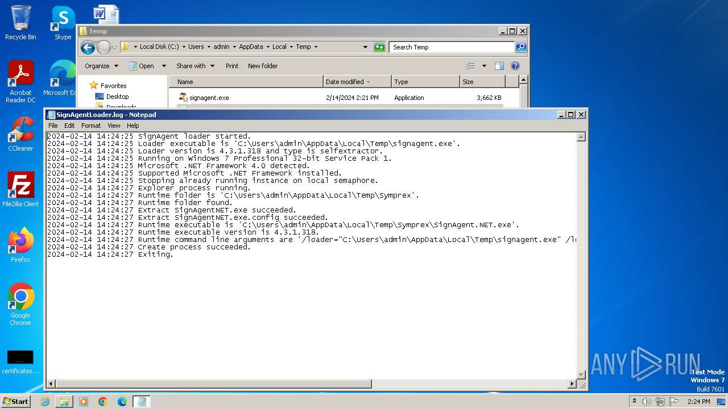Image resolution: width=728 pixels, height=409 pixels.
Task: Expand the Organize dropdown in Explorer
Action: pyautogui.click(x=101, y=66)
